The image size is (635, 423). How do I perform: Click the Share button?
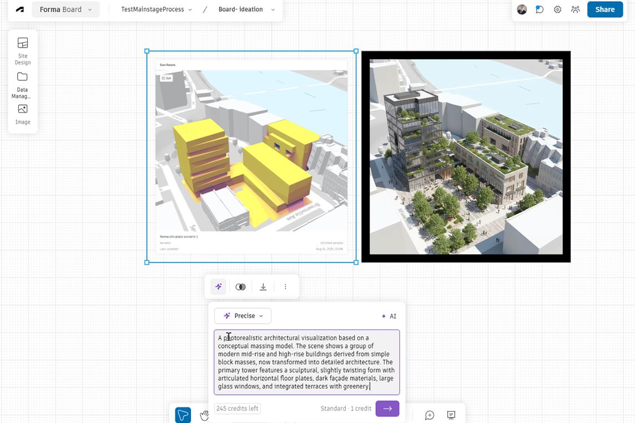(x=604, y=9)
